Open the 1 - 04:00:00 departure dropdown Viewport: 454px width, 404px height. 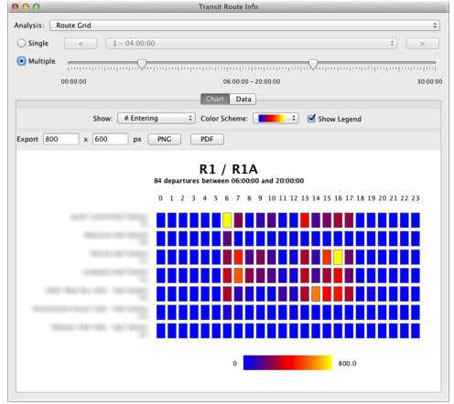point(251,43)
